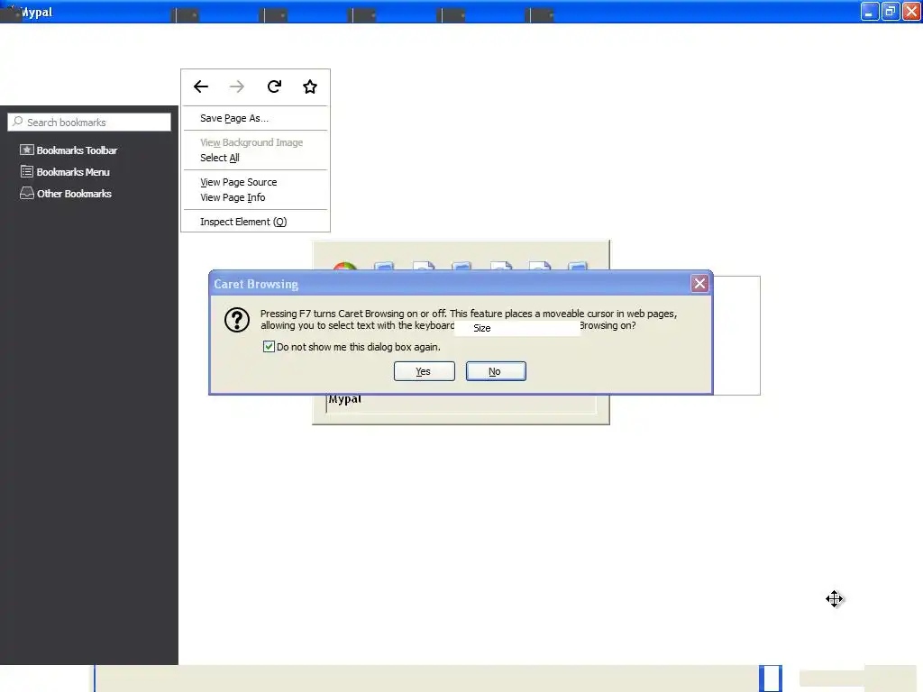Close the Caret Browsing dialog

tap(699, 284)
